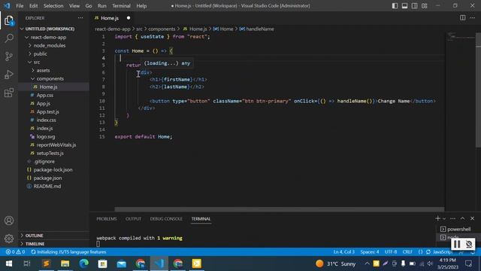This screenshot has height=271, width=481.
Task: Switch to the Output panel tab
Action: click(134, 219)
